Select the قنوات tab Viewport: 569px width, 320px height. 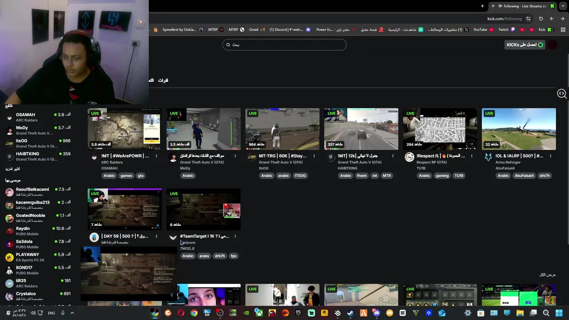(x=163, y=80)
